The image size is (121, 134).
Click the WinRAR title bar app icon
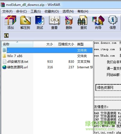(x=3, y=5)
